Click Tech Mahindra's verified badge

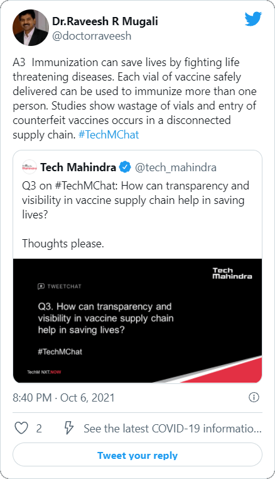point(125,167)
